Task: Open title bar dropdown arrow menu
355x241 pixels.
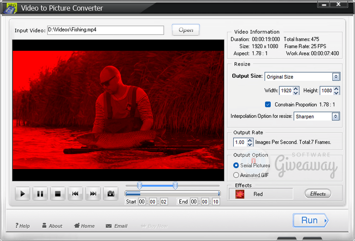Action: (324, 5)
